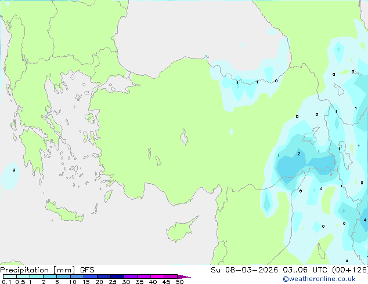The image size is (368, 284).
Task: Click the island of Crete on the map
Action: click(x=64, y=212)
